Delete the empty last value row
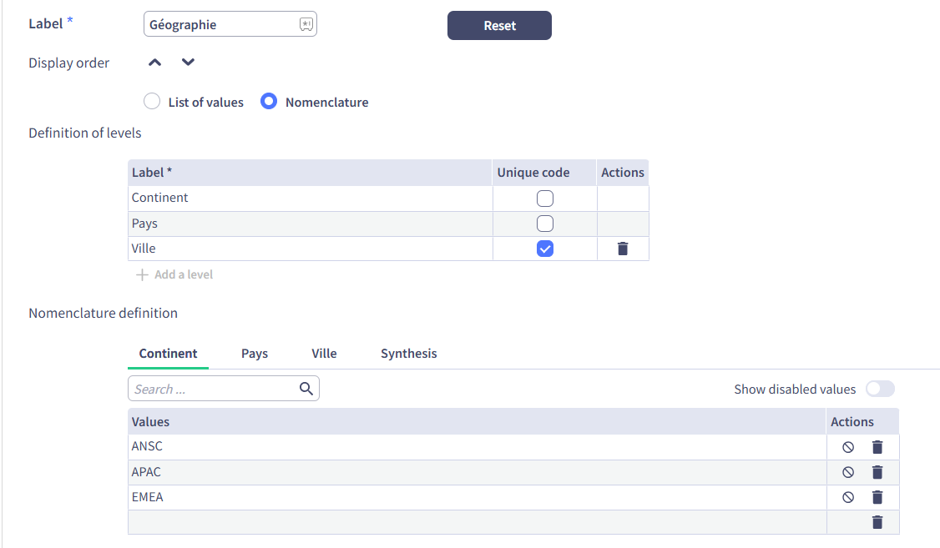Image resolution: width=940 pixels, height=548 pixels. 877,522
